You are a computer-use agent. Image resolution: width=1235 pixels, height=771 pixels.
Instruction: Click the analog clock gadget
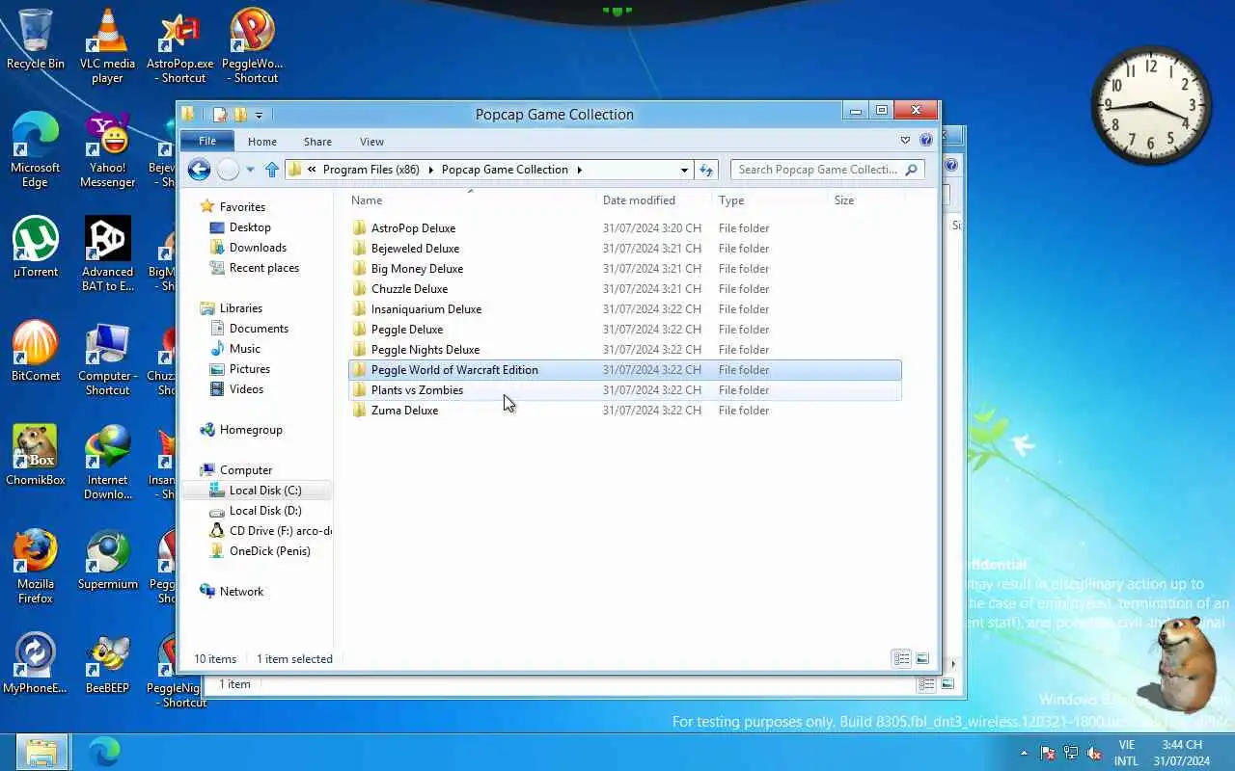pyautogui.click(x=1151, y=105)
